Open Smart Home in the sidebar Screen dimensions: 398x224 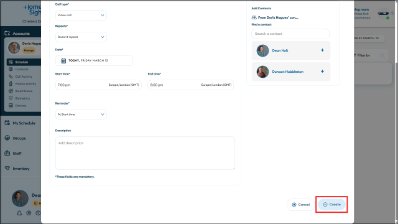24,91
